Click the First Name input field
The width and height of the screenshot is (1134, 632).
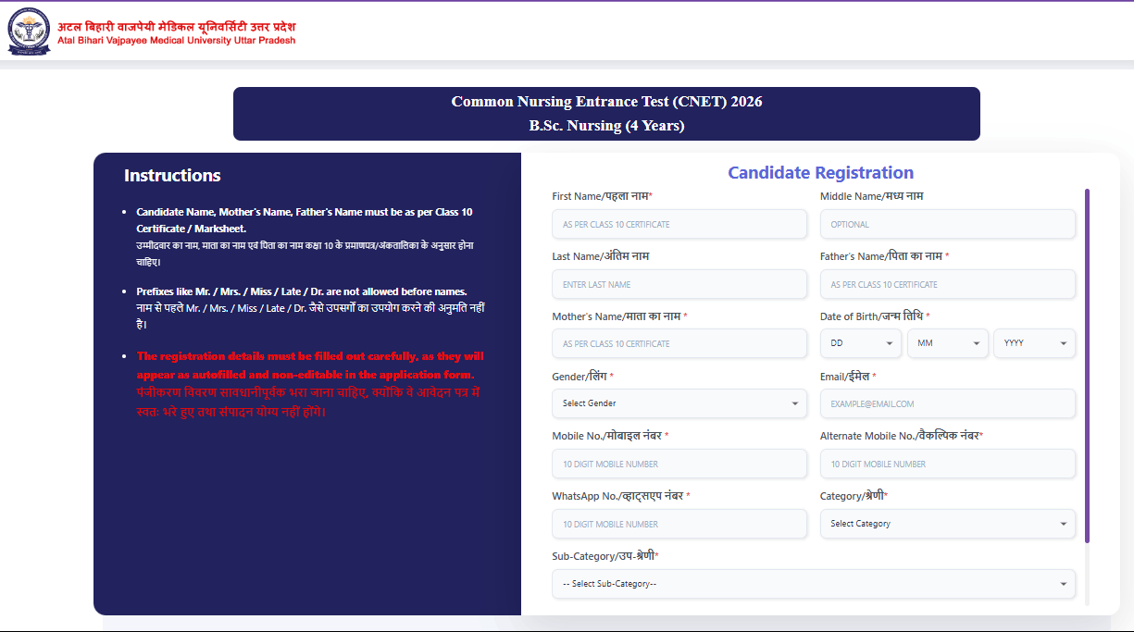[679, 224]
